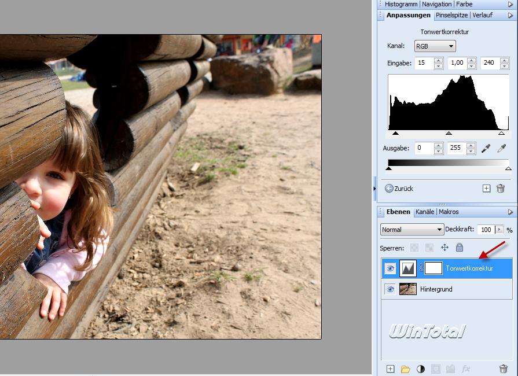Click the white output slider triangle
This screenshot has width=518, height=376.
(x=508, y=169)
